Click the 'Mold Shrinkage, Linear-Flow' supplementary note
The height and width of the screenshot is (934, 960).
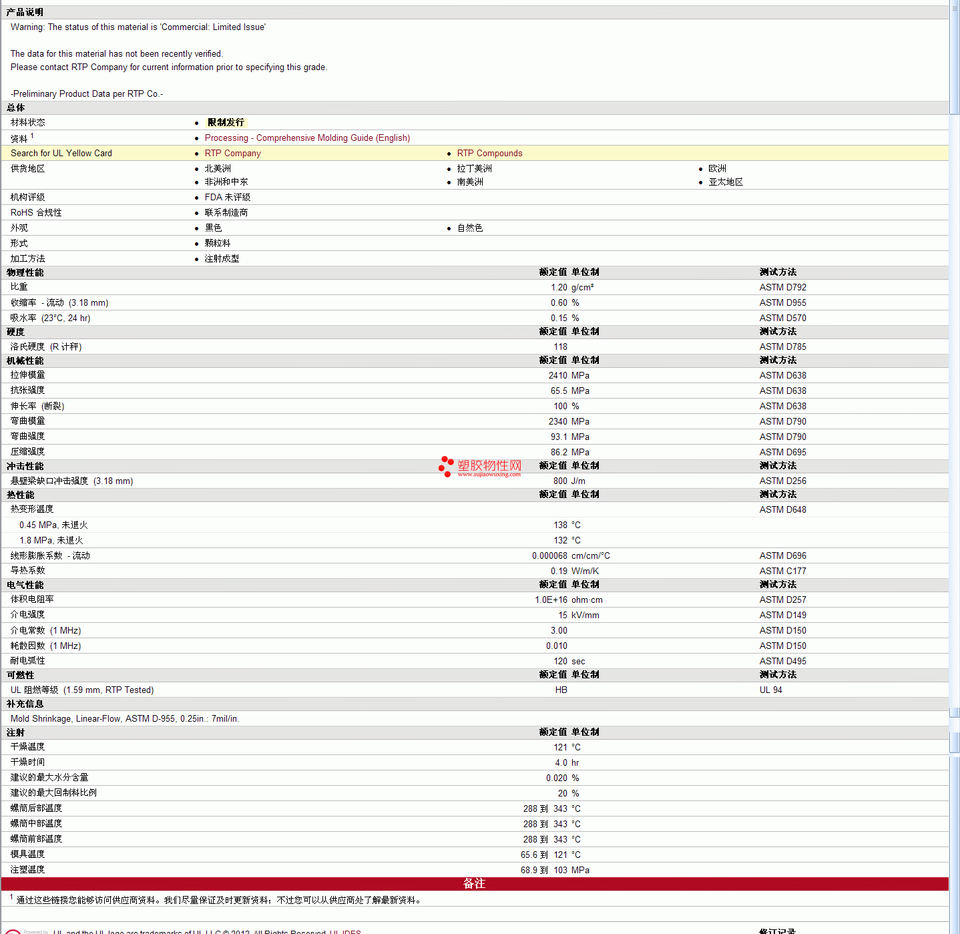[125, 719]
